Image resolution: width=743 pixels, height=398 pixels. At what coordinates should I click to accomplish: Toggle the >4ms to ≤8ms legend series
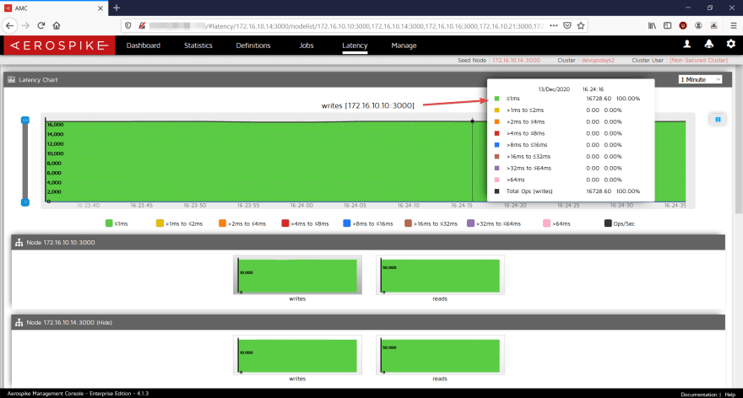(x=305, y=223)
